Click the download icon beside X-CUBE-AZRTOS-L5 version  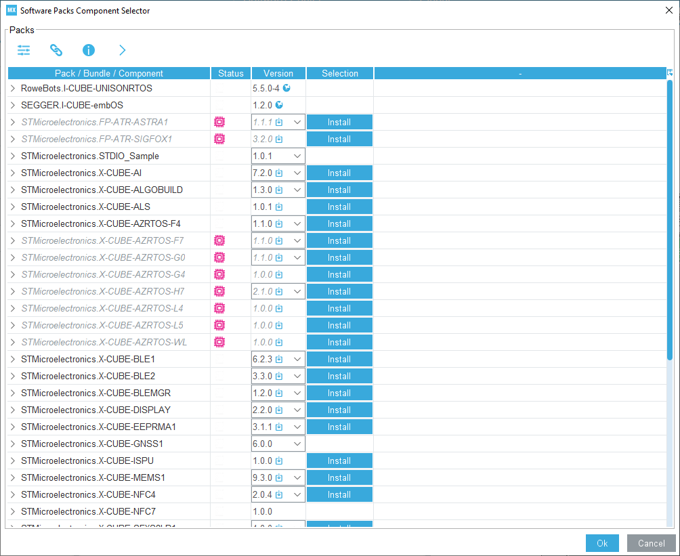[x=279, y=325]
